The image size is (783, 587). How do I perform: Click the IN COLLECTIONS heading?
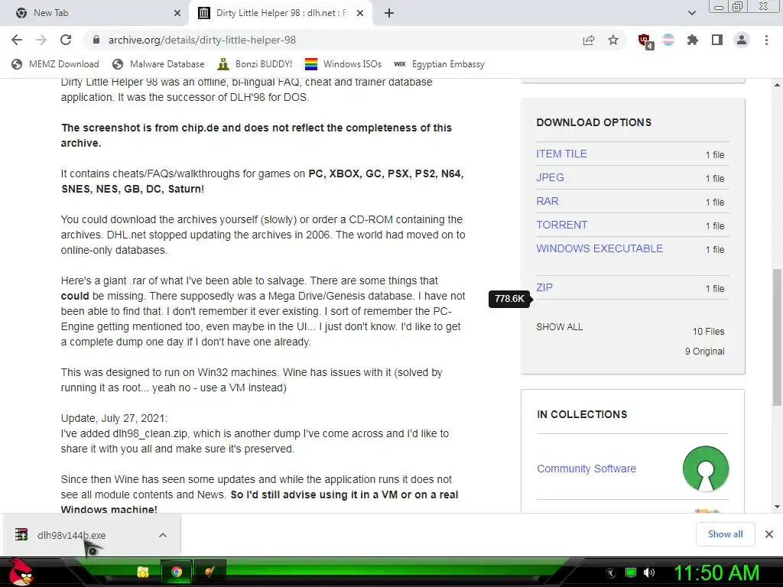click(x=582, y=414)
